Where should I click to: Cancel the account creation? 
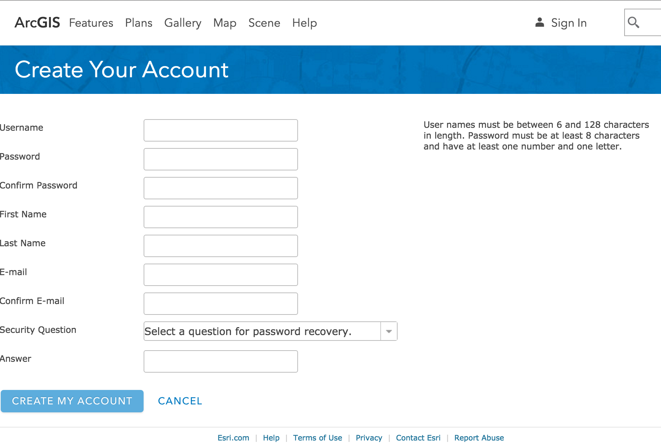point(180,401)
